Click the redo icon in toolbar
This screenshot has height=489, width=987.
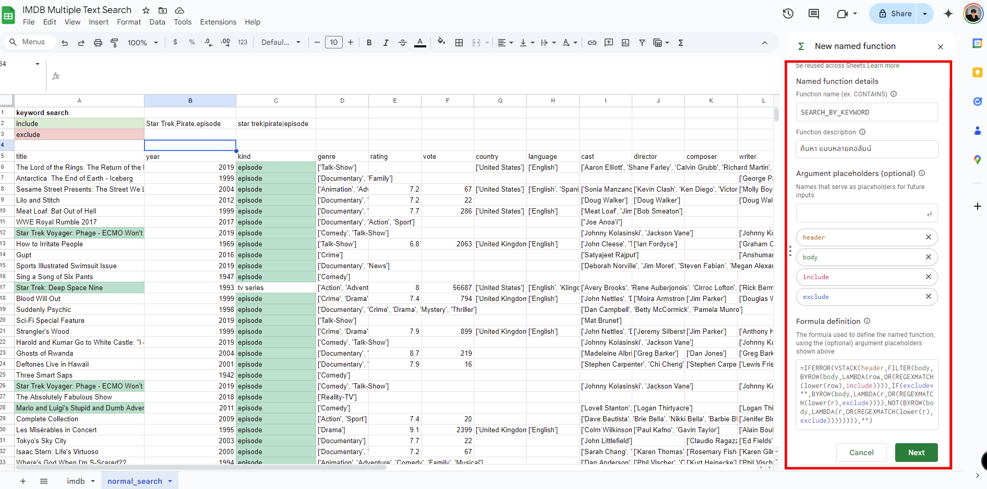[81, 43]
